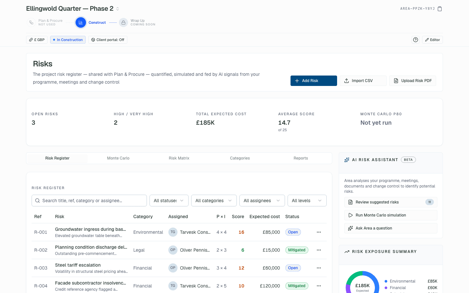Sort by the Category column header
469x293 pixels.
143,216
